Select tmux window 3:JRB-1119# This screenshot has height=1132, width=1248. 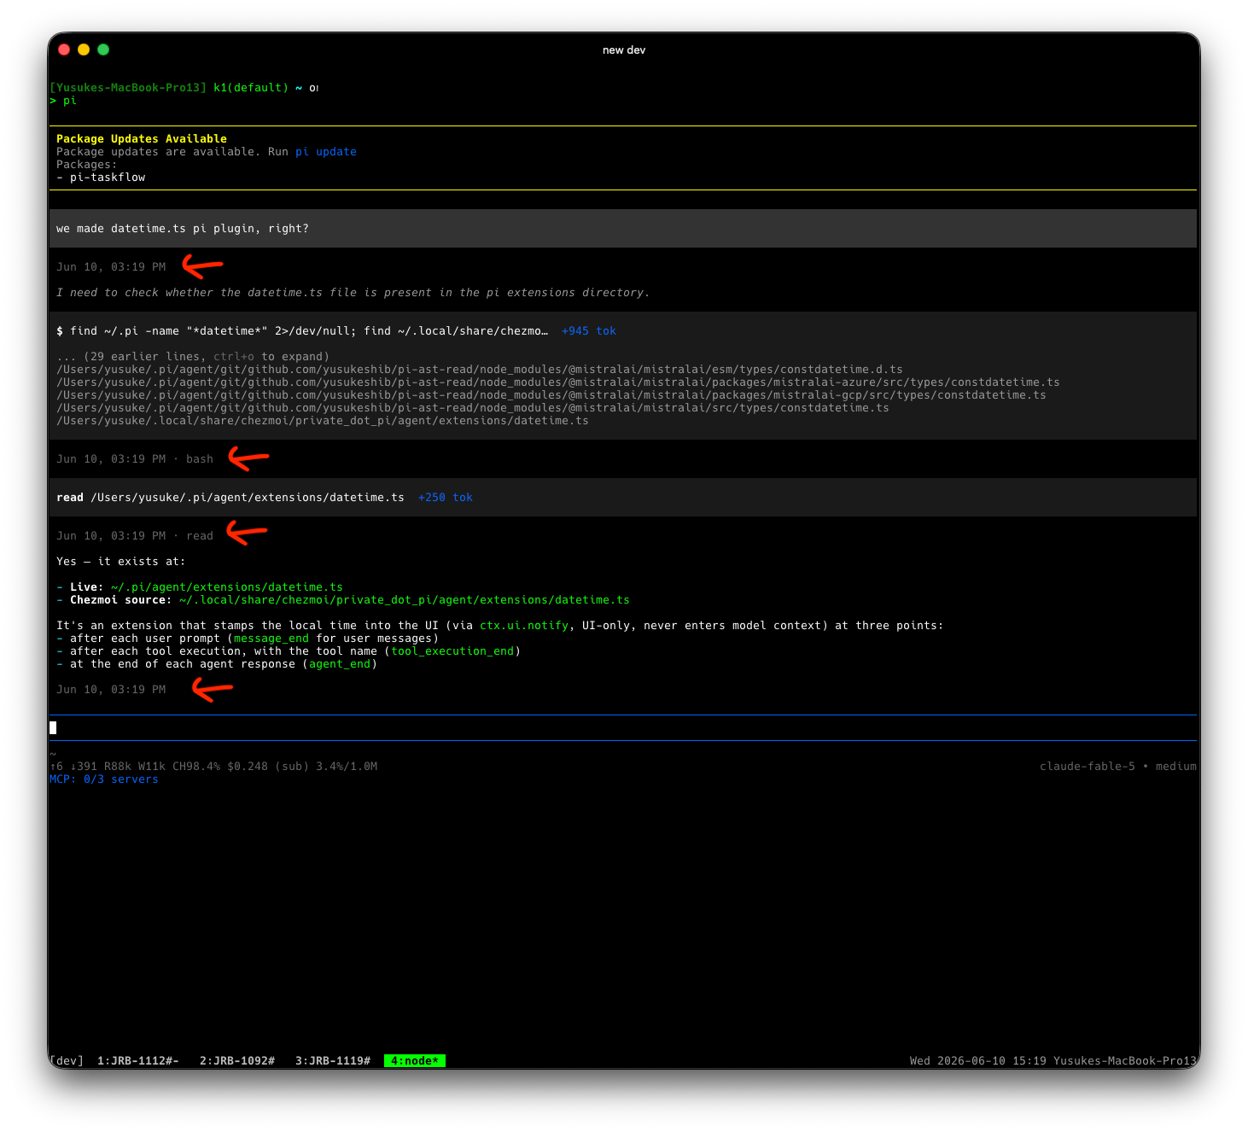click(x=333, y=1060)
